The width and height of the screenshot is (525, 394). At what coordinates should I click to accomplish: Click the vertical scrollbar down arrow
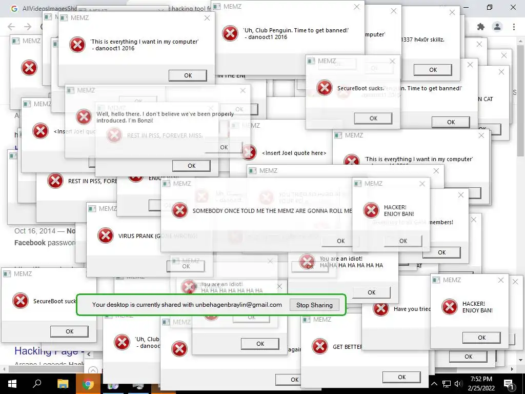pyautogui.click(x=520, y=360)
